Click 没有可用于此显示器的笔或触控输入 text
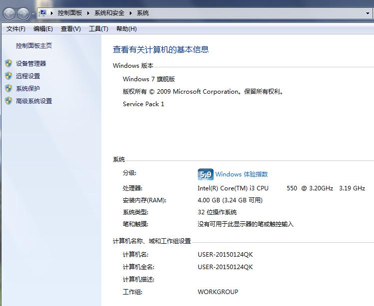The width and height of the screenshot is (374, 306). (x=246, y=224)
